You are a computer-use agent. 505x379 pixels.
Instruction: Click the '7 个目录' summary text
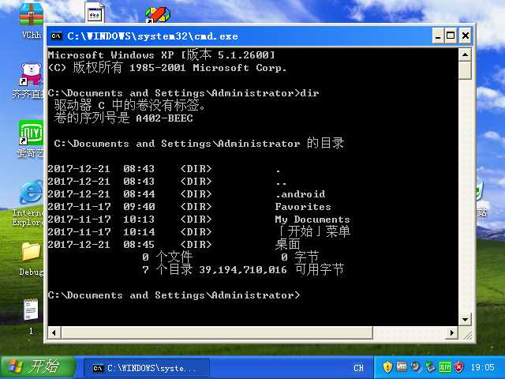point(167,269)
